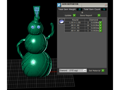Collapse the panel using the round arrow handle

82,12
